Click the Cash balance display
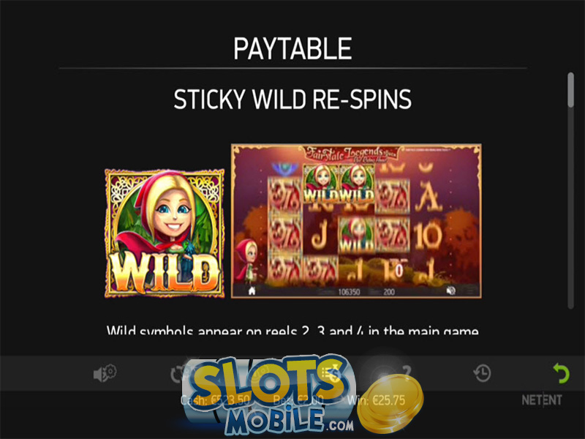This screenshot has width=585, height=439. [x=215, y=400]
